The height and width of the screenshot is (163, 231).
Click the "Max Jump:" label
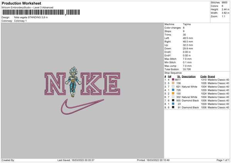click(x=171, y=66)
